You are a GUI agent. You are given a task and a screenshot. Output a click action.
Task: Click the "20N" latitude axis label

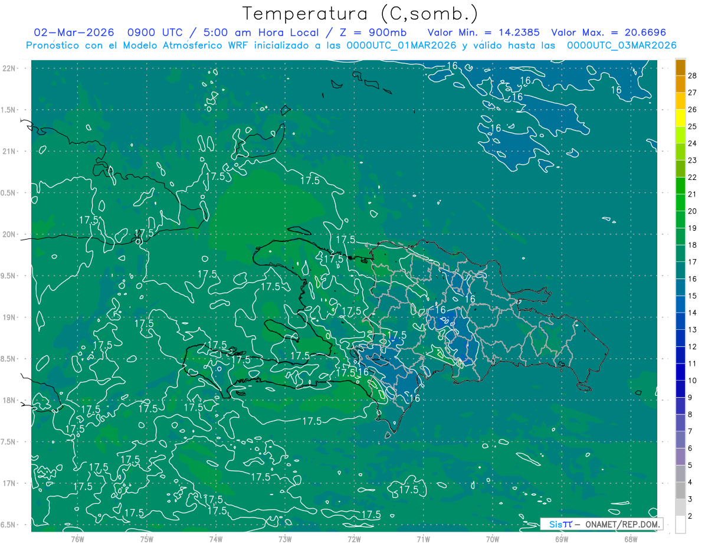[9, 235]
